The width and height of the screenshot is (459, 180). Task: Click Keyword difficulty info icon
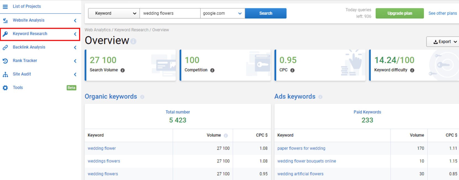pos(412,70)
